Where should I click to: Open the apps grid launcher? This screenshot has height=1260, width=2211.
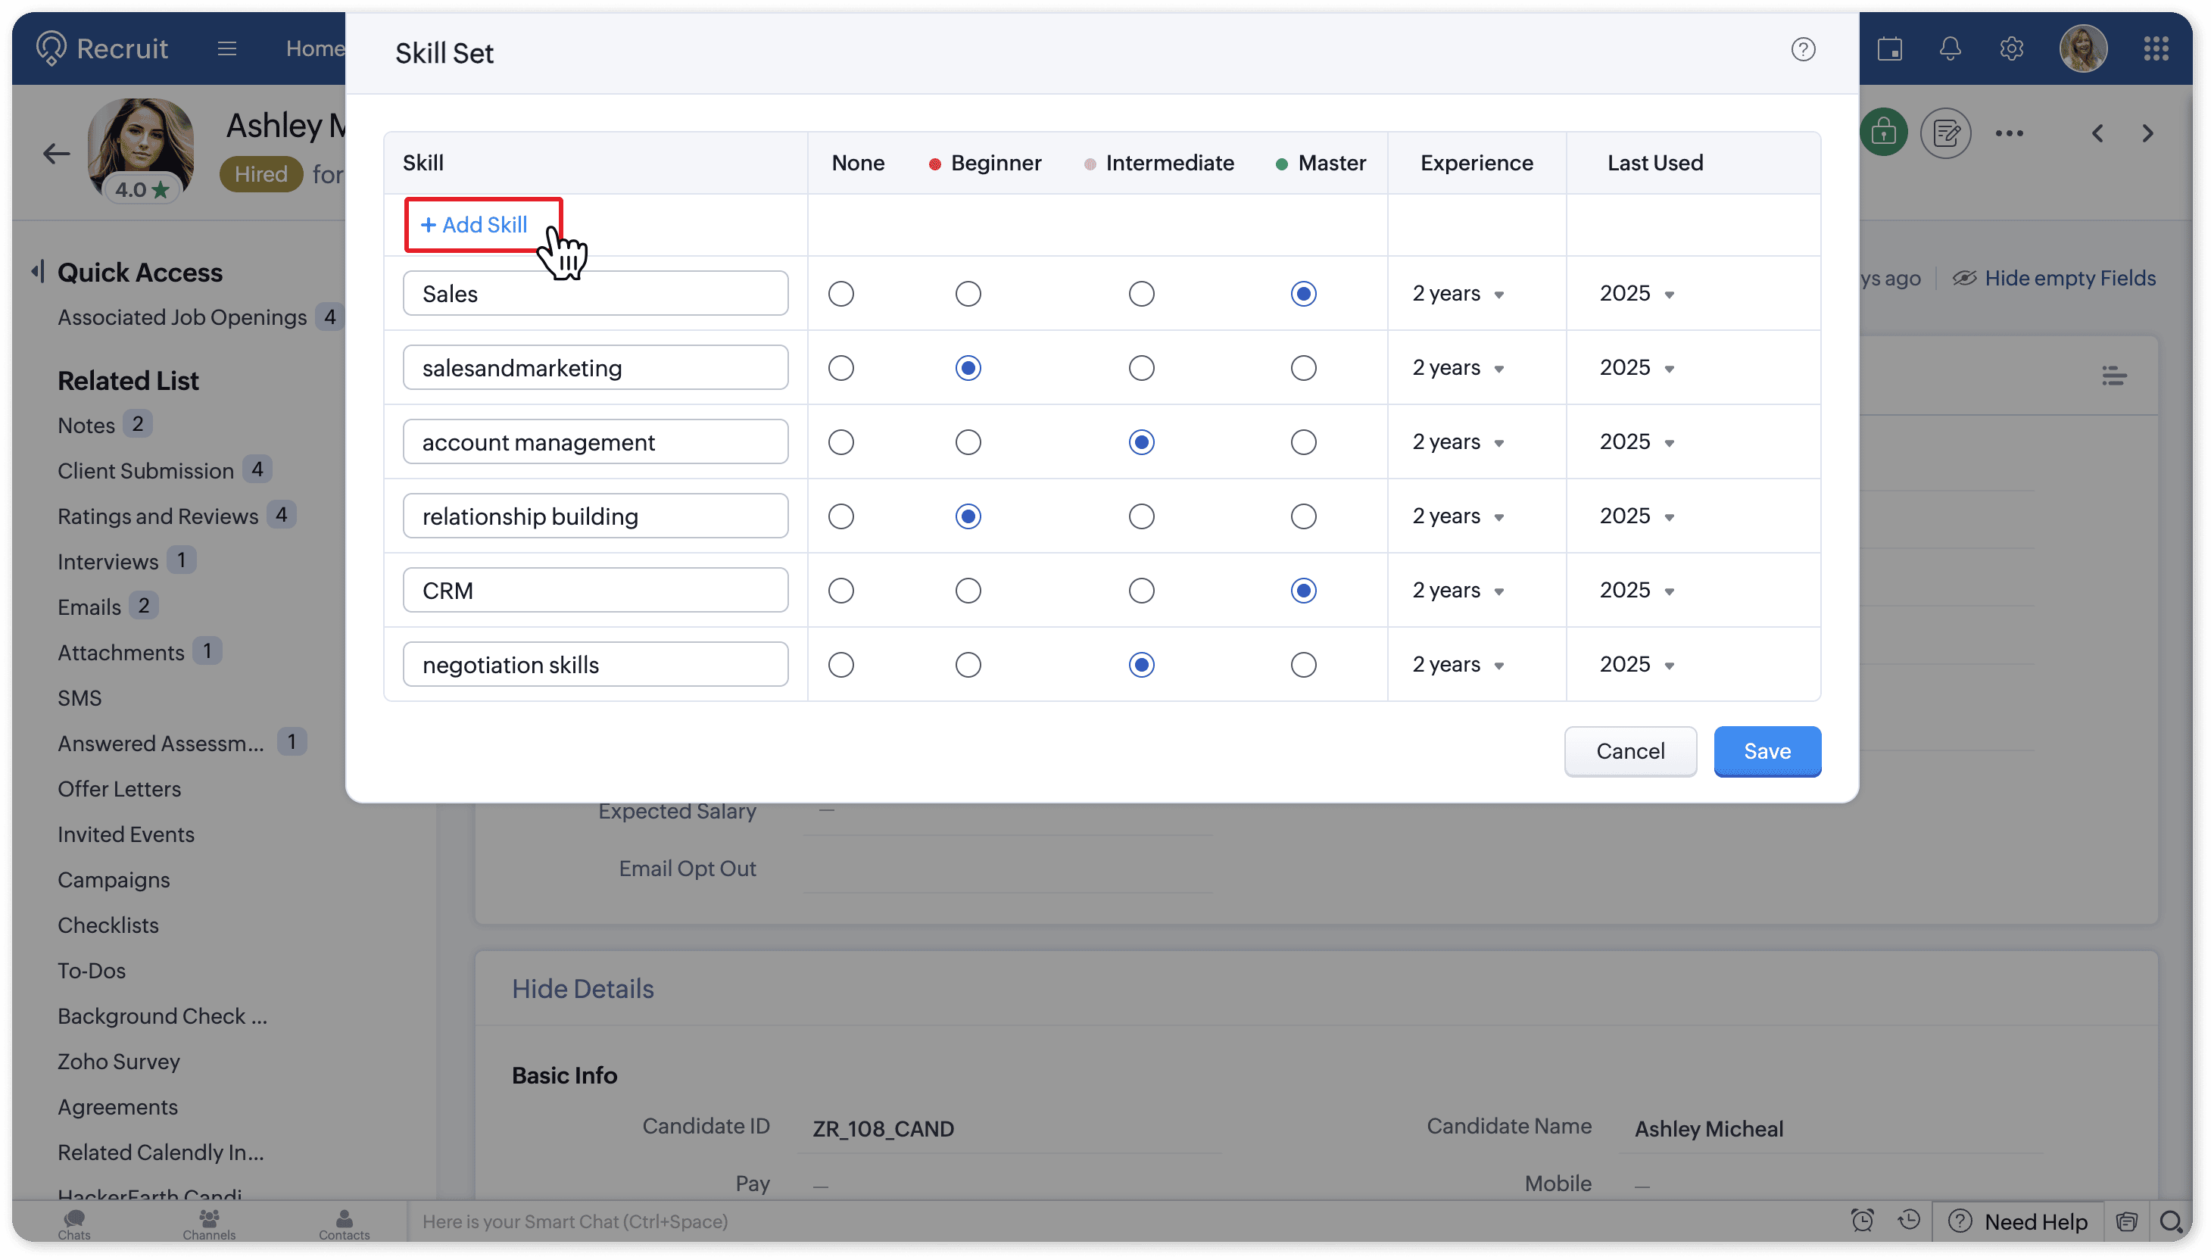2156,48
